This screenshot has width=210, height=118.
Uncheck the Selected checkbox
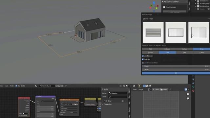pyautogui.click(x=143, y=59)
